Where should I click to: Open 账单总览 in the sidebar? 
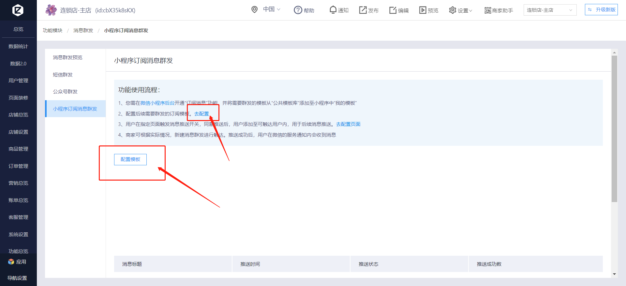pos(18,200)
